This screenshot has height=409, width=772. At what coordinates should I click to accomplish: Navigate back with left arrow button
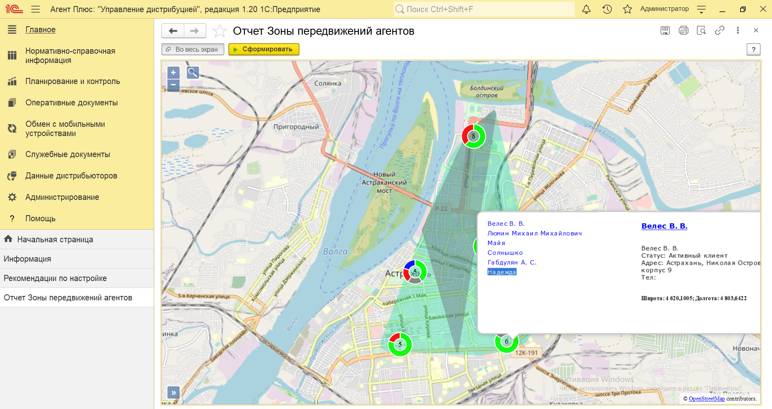(x=173, y=31)
